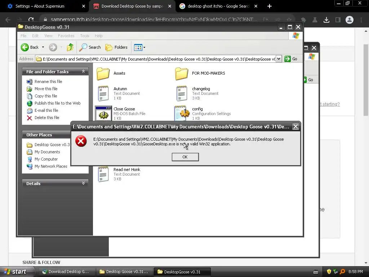Switch to Settings – About Supermium tab
The height and width of the screenshot is (277, 369).
coord(40,6)
